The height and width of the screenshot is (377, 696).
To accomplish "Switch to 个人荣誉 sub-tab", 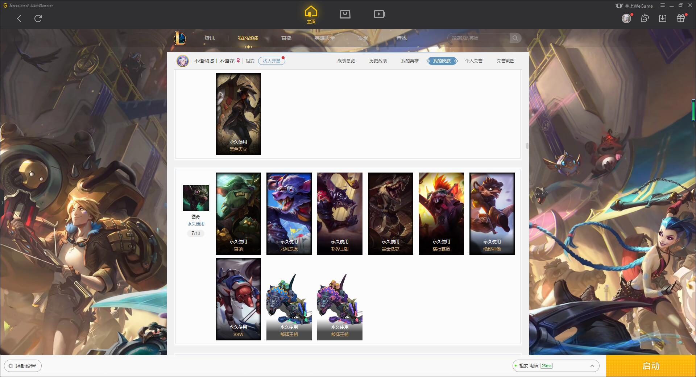I will point(474,61).
